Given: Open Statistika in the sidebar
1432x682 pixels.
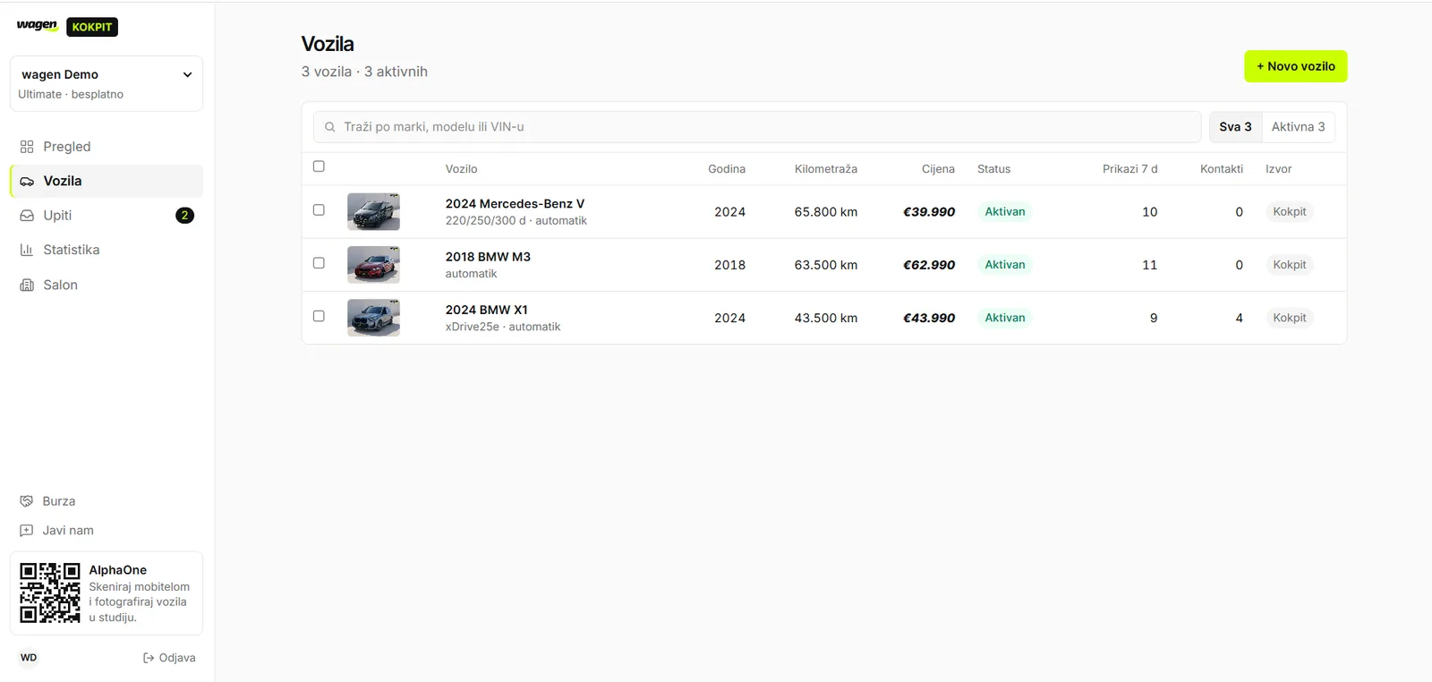Looking at the screenshot, I should pos(107,250).
